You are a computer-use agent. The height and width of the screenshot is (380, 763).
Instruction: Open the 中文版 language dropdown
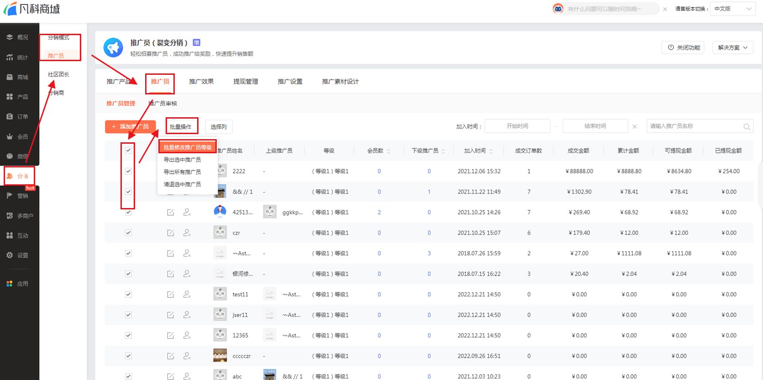(733, 9)
